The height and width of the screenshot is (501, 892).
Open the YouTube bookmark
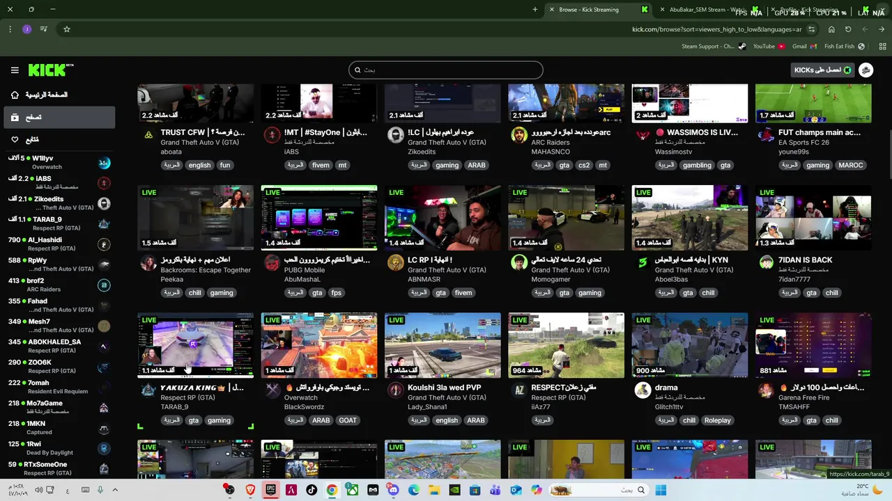click(769, 47)
